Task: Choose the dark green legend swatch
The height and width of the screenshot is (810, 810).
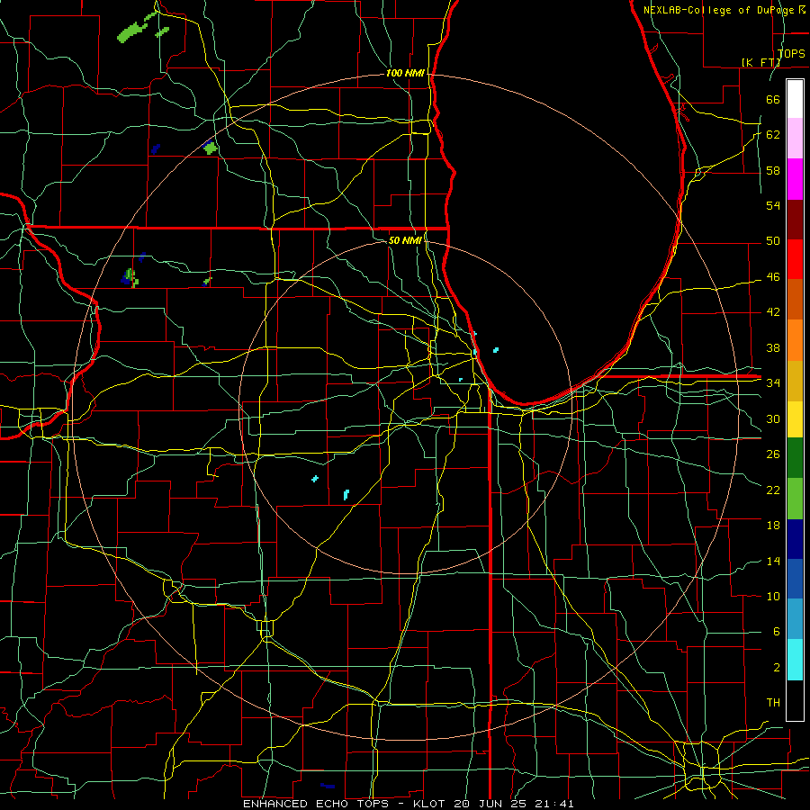Action: point(795,458)
